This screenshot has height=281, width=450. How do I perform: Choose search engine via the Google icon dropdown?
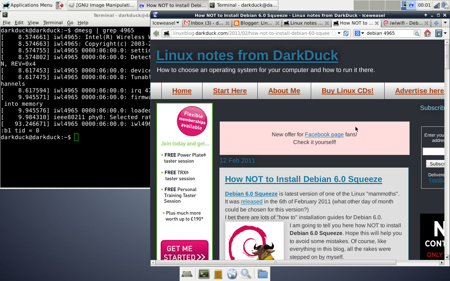[359, 33]
